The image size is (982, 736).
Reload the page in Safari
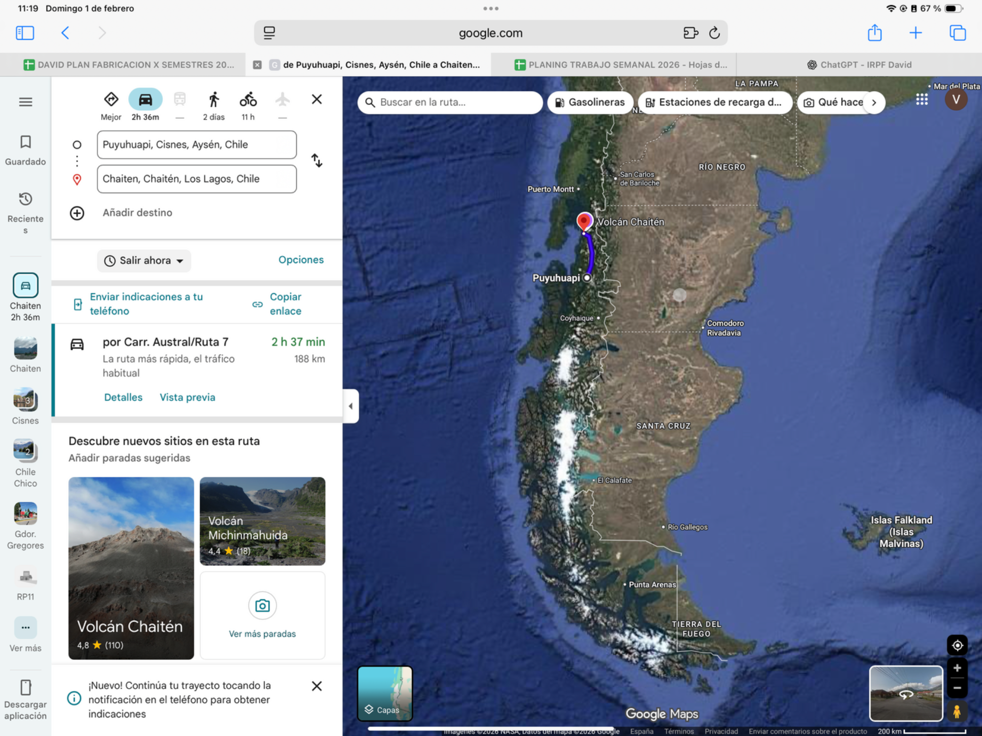714,33
